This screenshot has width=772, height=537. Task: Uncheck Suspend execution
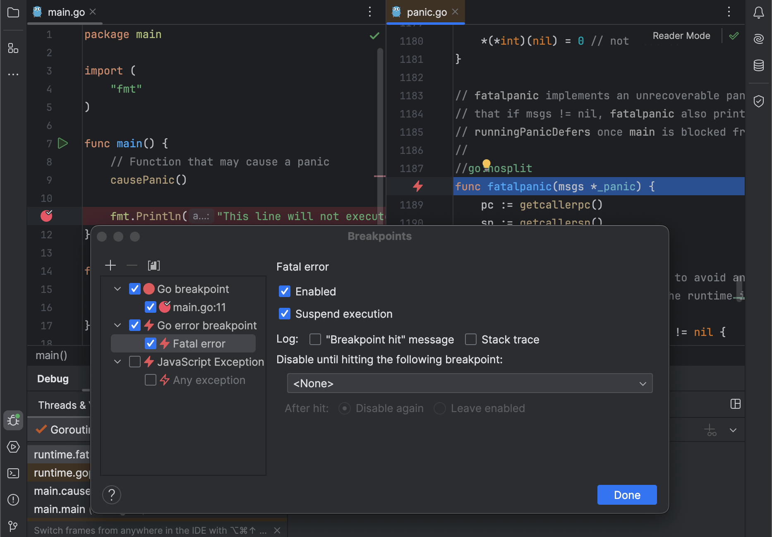pos(285,314)
